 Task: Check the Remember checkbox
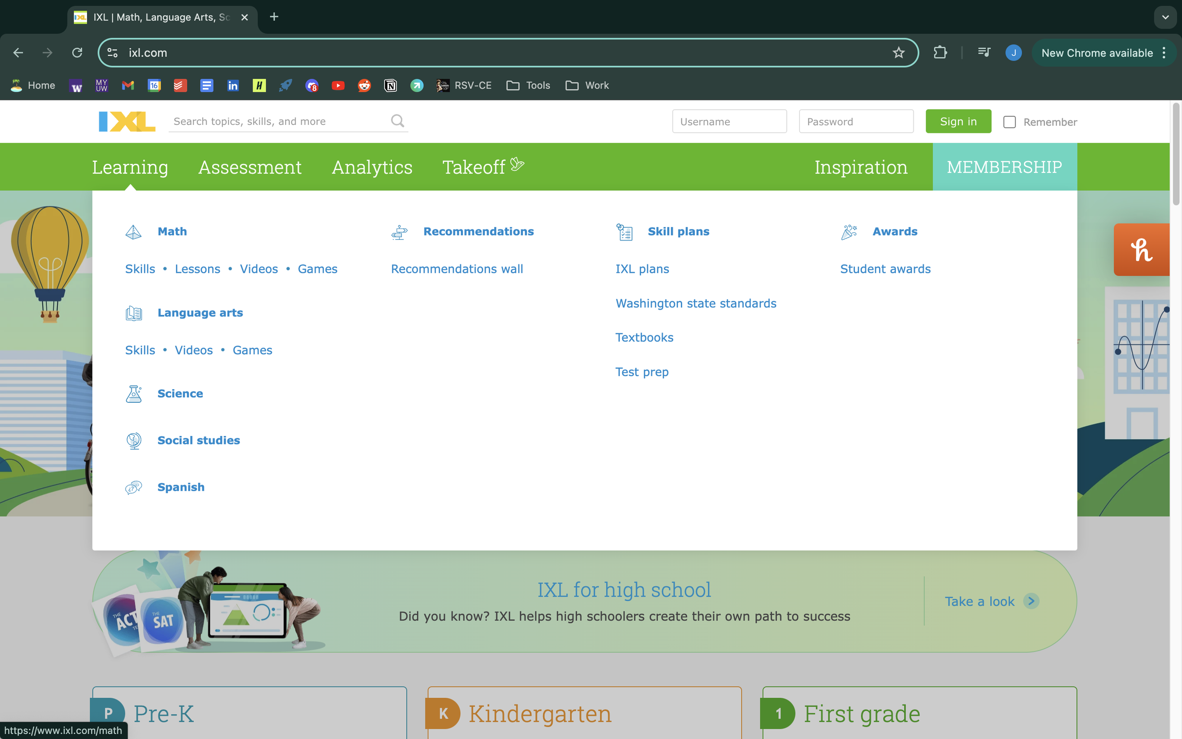pyautogui.click(x=1009, y=122)
